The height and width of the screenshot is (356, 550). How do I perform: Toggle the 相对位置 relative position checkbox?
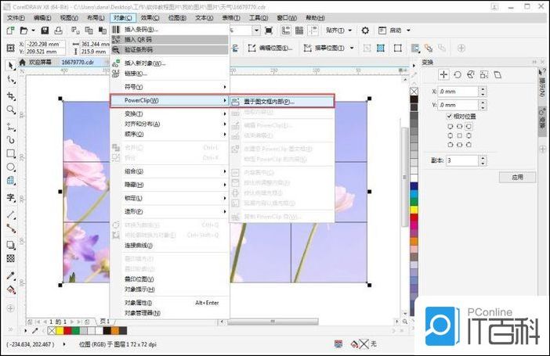point(449,116)
